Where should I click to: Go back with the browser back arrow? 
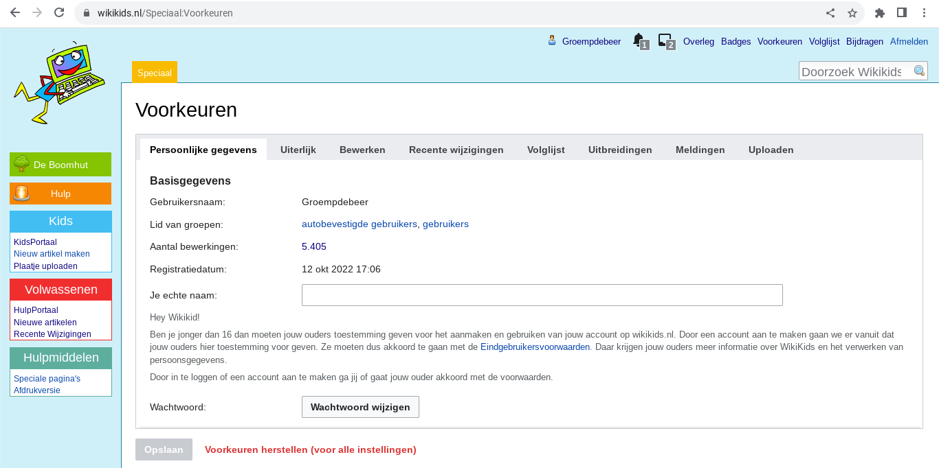tap(14, 12)
